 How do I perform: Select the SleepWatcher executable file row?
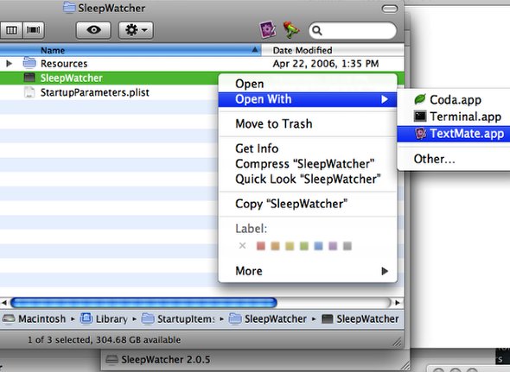tap(109, 78)
